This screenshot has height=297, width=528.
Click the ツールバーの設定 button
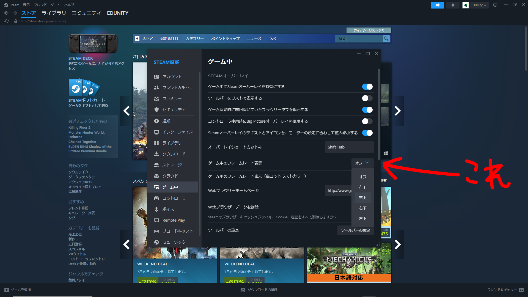point(355,230)
